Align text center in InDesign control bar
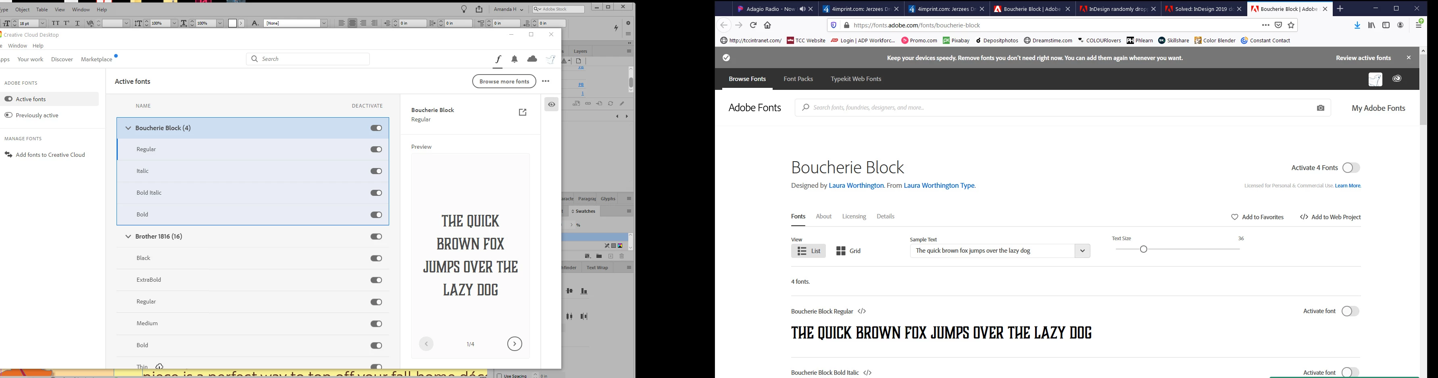Screen dimensions: 1438x378 click(352, 23)
